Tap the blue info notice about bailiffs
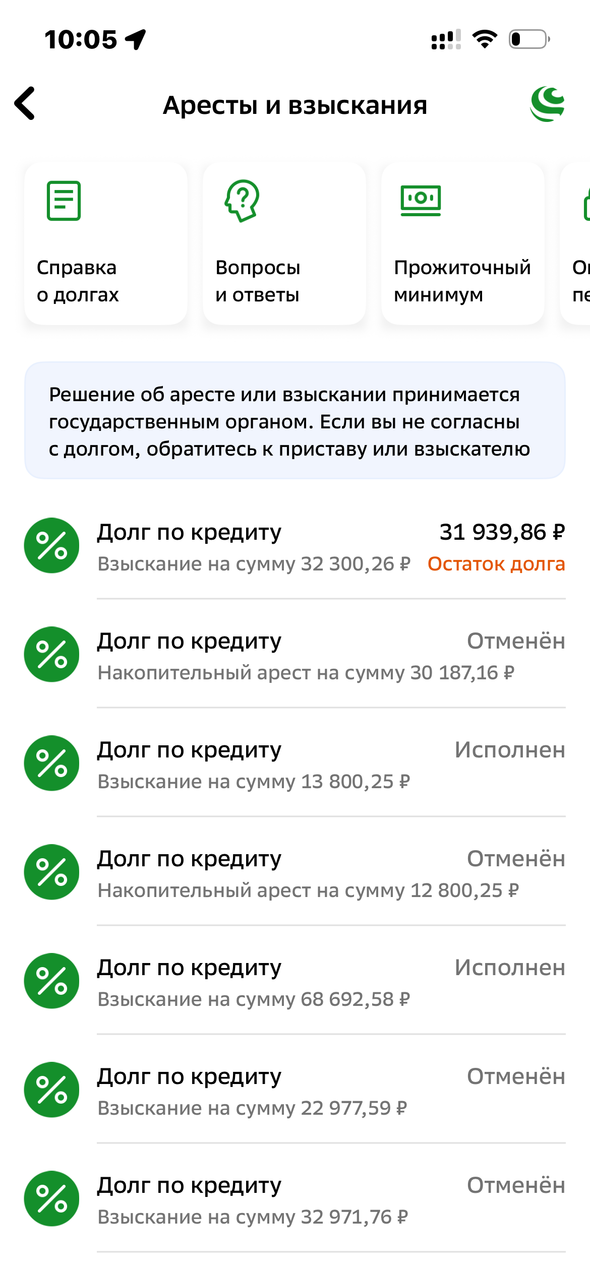The image size is (590, 1276). pyautogui.click(x=295, y=421)
